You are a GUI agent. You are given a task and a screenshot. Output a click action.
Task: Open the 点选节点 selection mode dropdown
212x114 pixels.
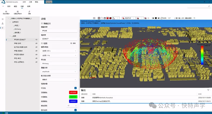(128, 18)
